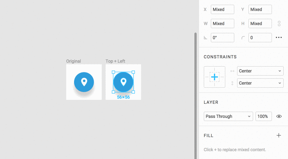Select the Top + Left frame label
This screenshot has height=159, width=288.
coord(115,61)
